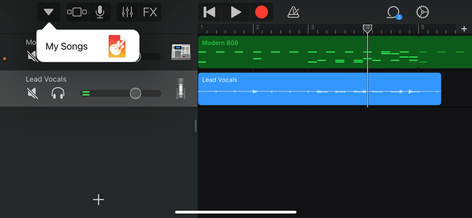Grab the track header resize handle

coord(195,125)
